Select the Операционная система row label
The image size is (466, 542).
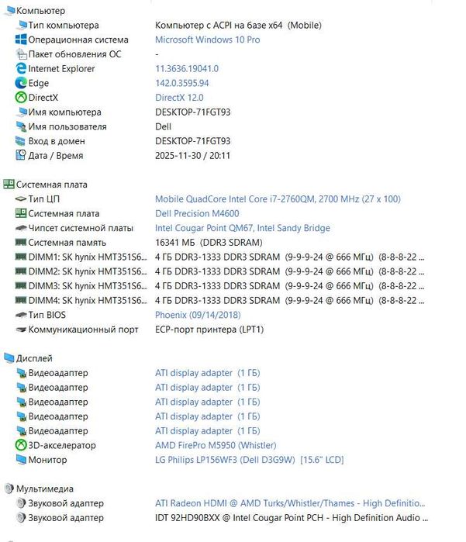78,40
